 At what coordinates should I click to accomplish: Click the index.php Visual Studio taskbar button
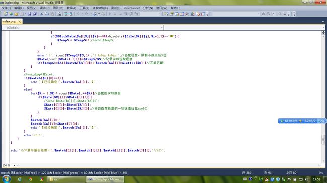point(105,179)
